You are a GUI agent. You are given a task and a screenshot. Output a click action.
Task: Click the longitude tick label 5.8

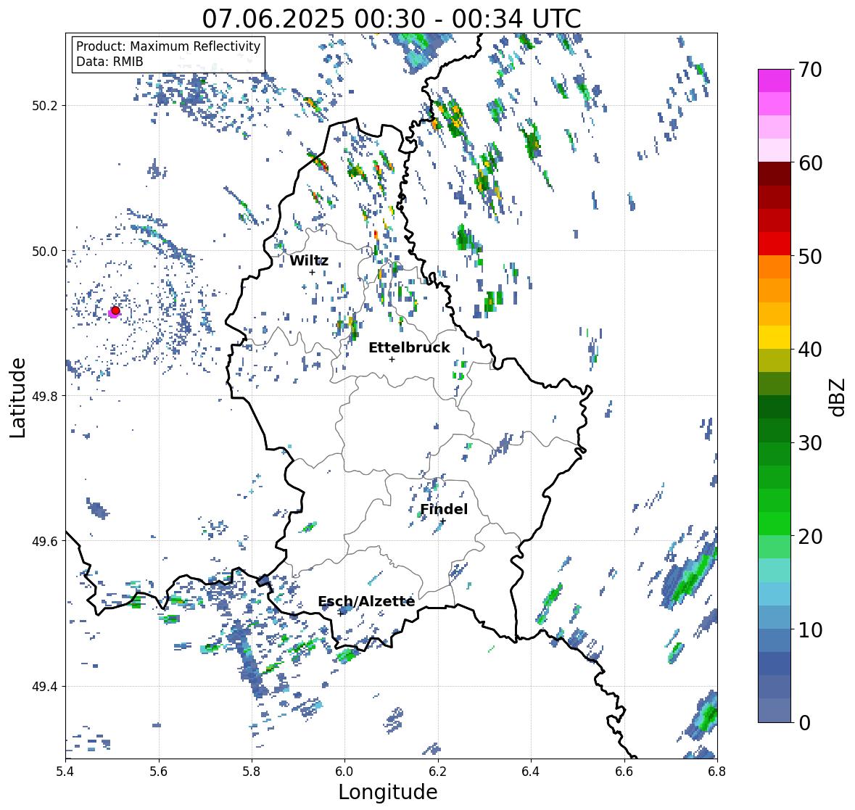coord(252,772)
